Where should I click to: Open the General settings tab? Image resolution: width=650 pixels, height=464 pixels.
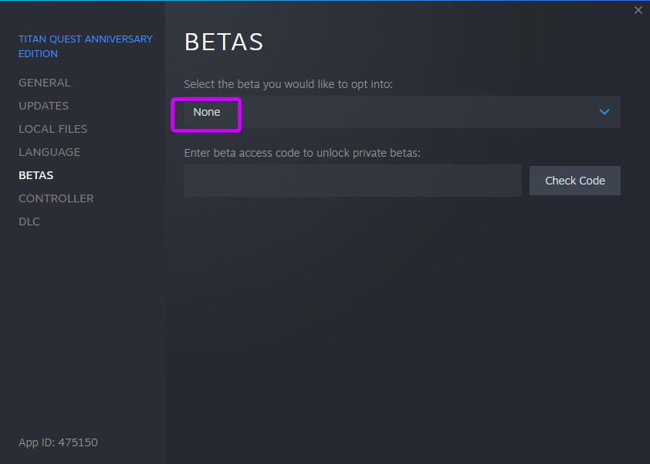[45, 83]
